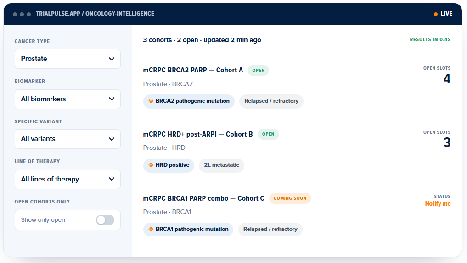Click the BRCA2 pathogenic mutation tag
The height and width of the screenshot is (263, 467).
tap(189, 101)
